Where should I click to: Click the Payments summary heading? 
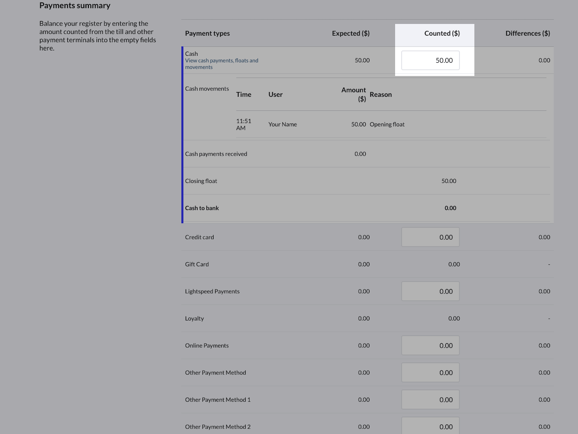[75, 6]
